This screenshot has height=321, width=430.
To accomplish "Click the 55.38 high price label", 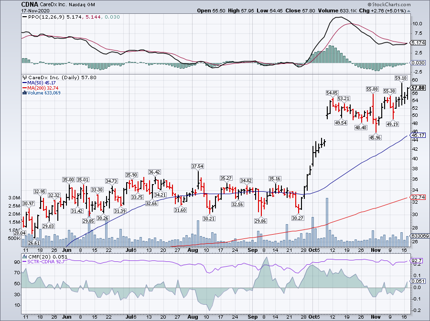I will (389, 91).
